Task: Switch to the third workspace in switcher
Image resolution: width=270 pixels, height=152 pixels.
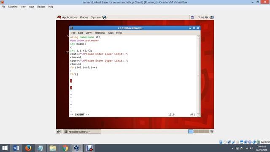Action: click(201, 131)
